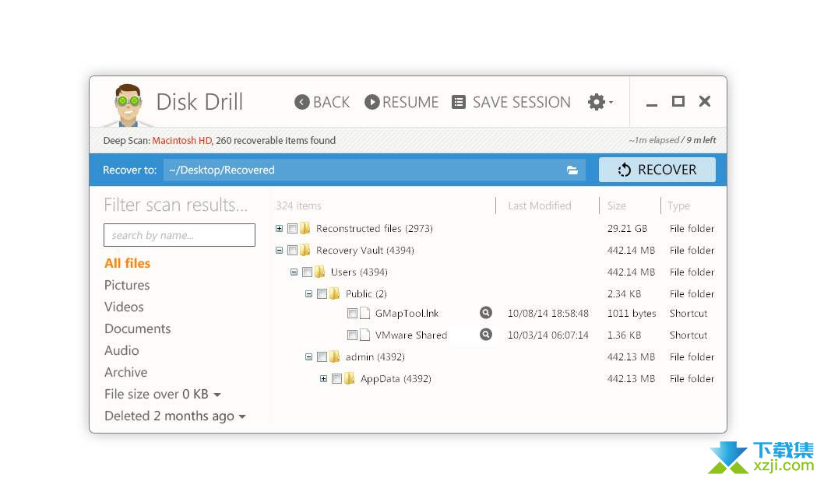Collapse the Recovery Vault folder
This screenshot has height=481, width=824.
point(279,251)
